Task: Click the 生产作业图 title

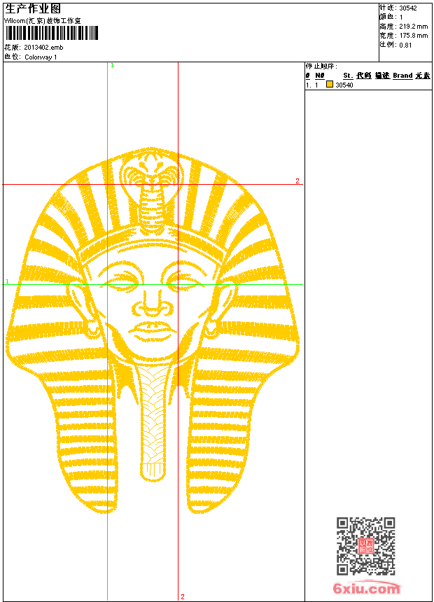Action: tap(33, 9)
